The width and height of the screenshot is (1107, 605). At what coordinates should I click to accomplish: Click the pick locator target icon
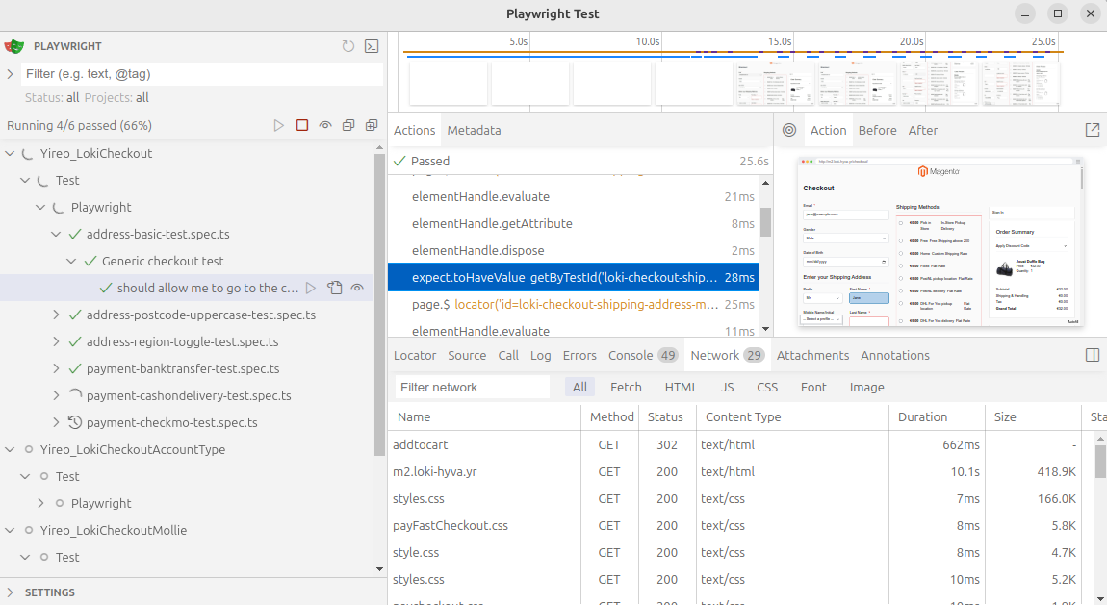789,130
